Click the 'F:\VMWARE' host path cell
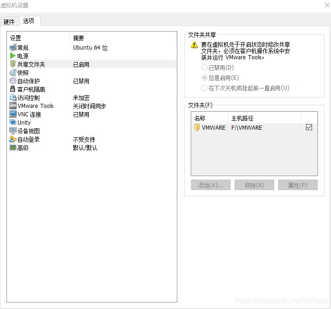Image resolution: width=331 pixels, height=309 pixels. (247, 127)
